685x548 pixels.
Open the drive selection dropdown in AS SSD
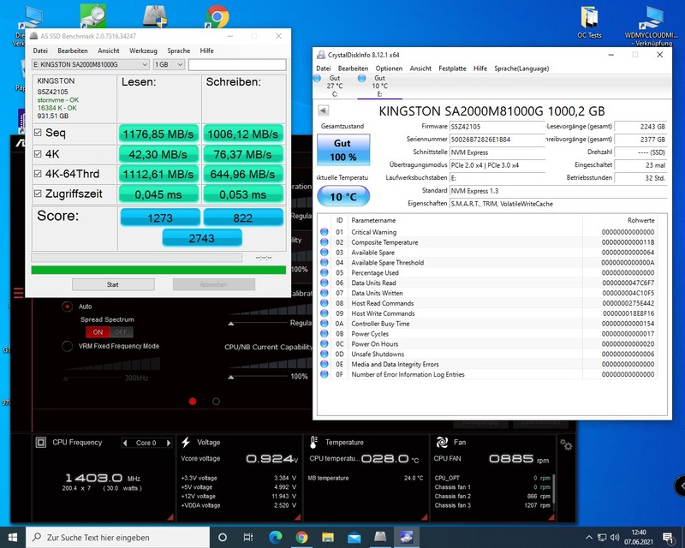91,65
